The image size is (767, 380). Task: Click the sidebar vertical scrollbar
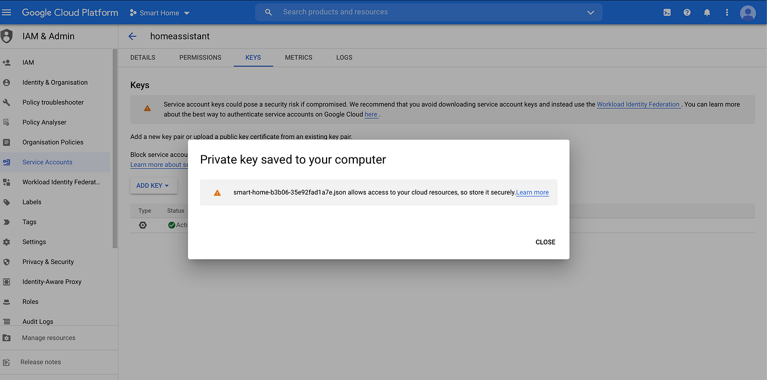click(115, 149)
